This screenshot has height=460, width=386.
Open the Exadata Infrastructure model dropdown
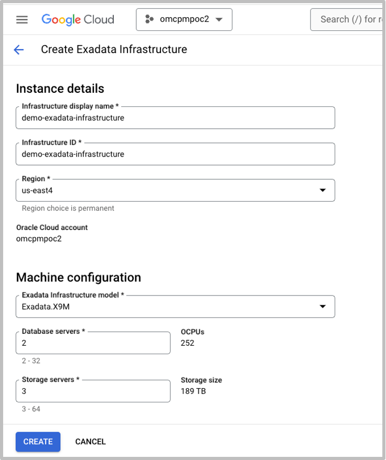point(323,306)
